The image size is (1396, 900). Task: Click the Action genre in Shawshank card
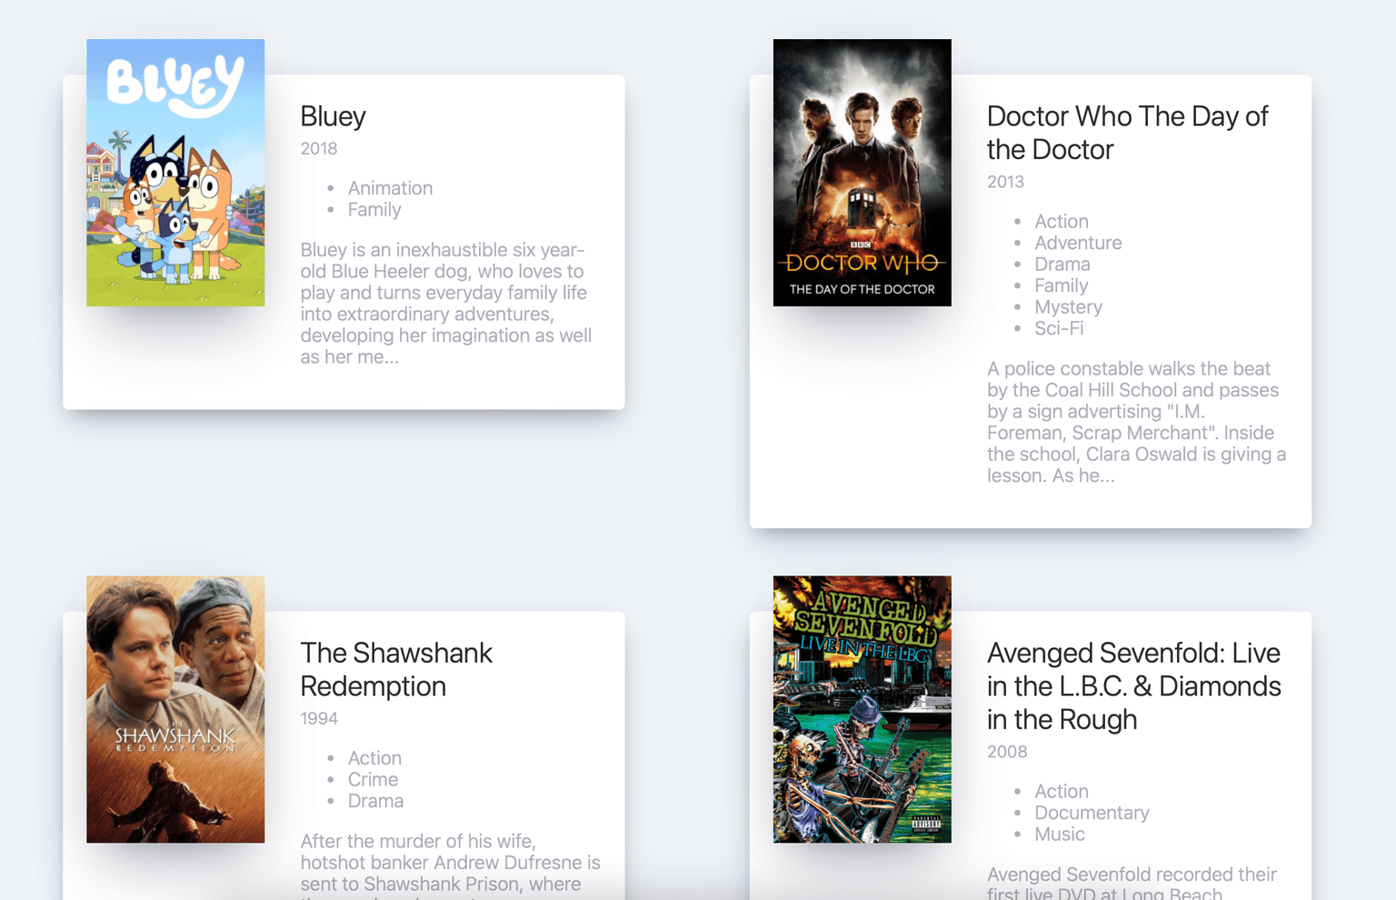pos(374,758)
